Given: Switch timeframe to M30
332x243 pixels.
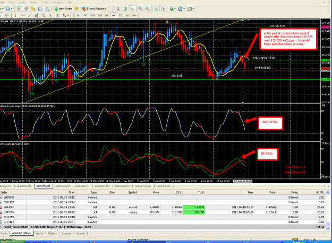Looking at the screenshot, I should point(100,15).
